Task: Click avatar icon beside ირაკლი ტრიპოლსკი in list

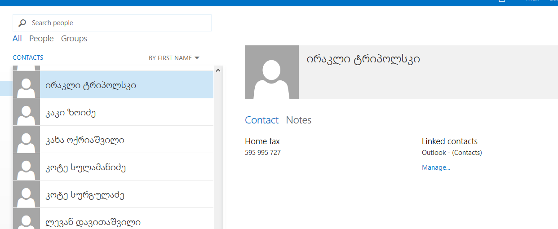Action: pyautogui.click(x=27, y=85)
